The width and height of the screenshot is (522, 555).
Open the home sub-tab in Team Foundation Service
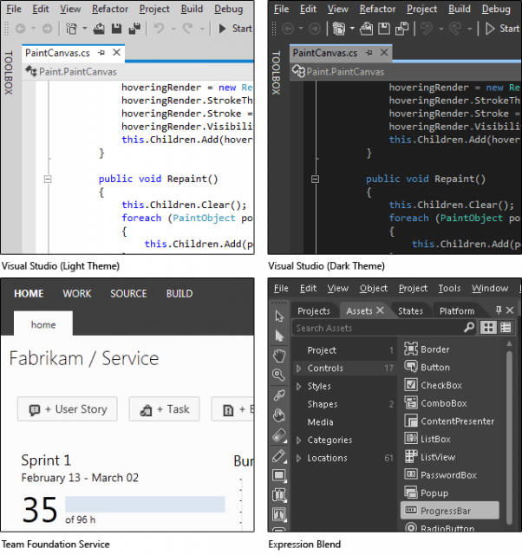pyautogui.click(x=43, y=323)
